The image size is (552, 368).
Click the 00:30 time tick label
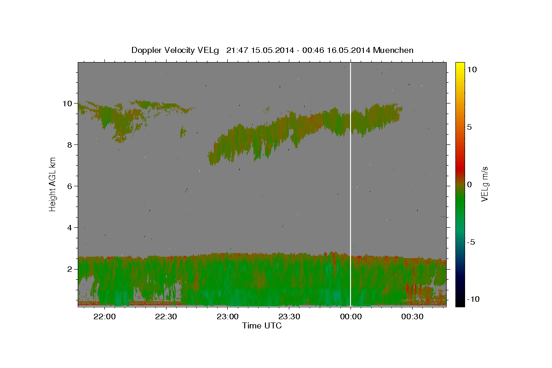click(x=412, y=316)
